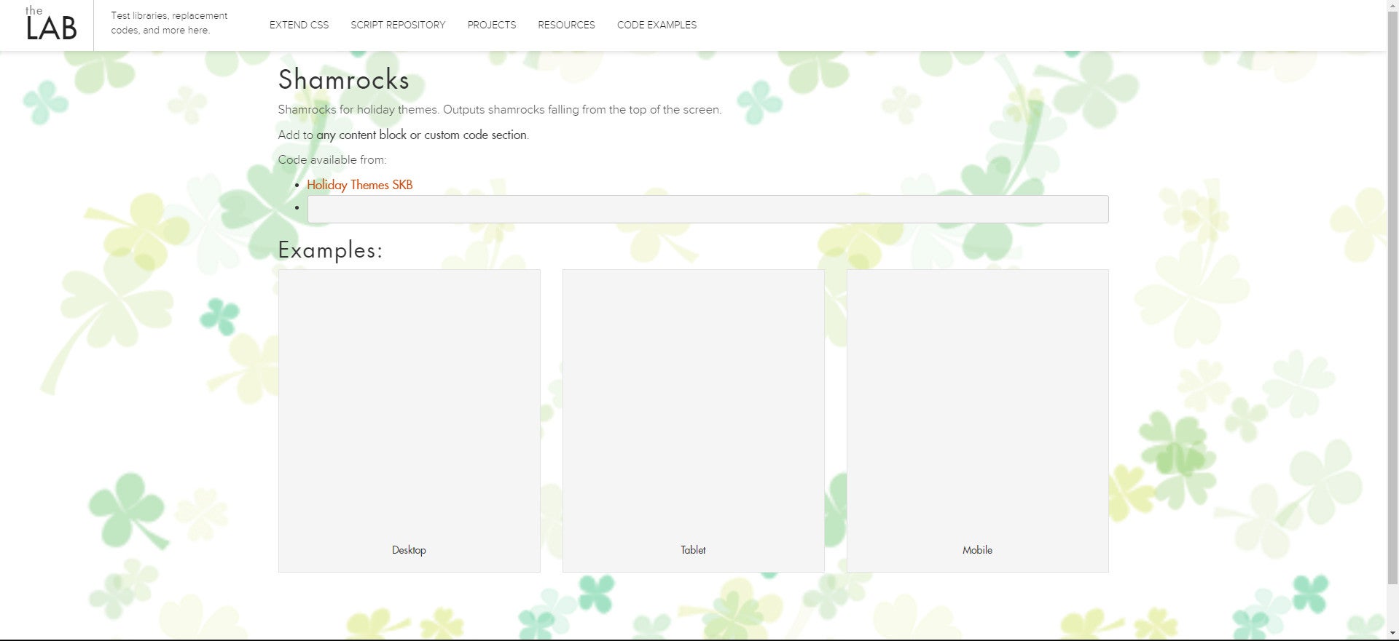Click the 'any content block or custom code section' text
Viewport: 1399px width, 641px height.
[x=422, y=135]
